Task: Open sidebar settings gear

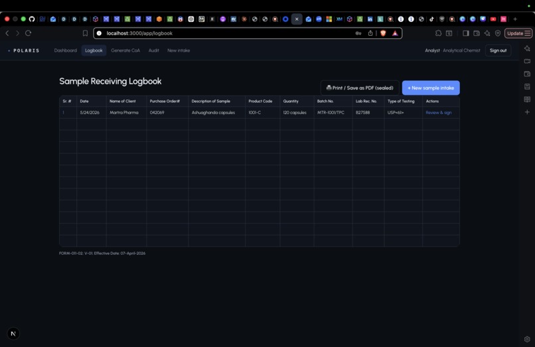Action: click(527, 339)
